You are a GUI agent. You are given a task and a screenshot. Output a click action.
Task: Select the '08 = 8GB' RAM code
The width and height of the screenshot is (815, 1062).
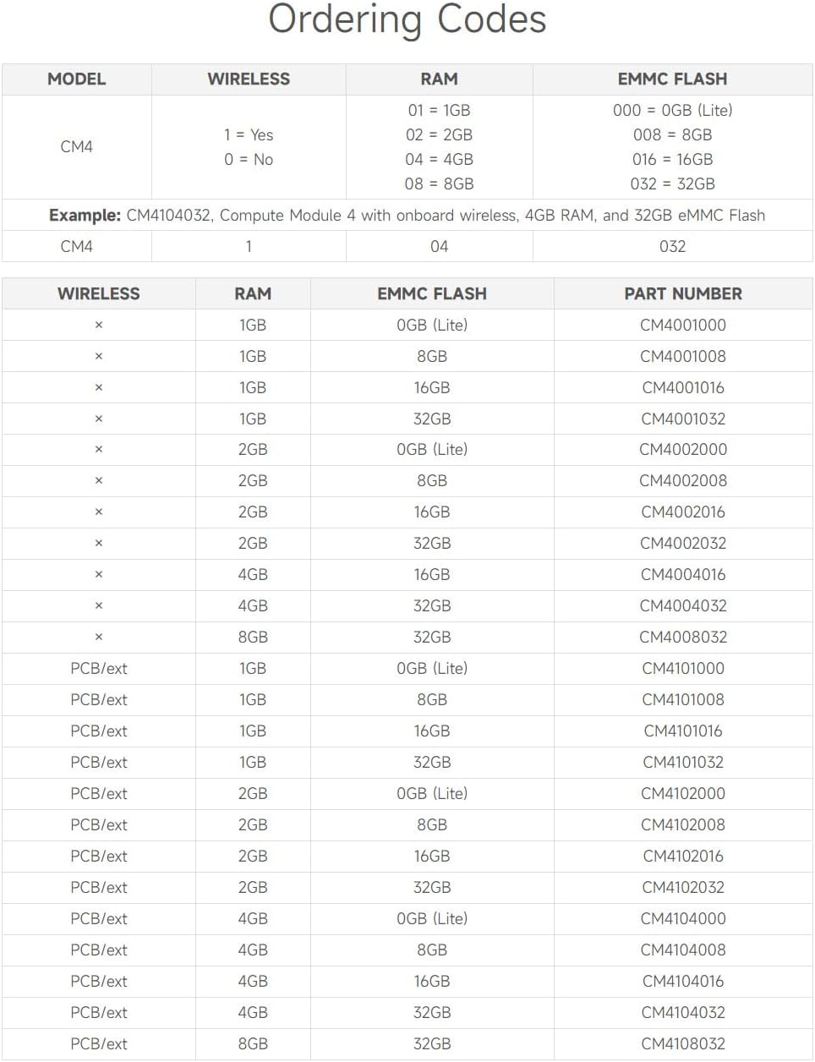click(x=439, y=184)
